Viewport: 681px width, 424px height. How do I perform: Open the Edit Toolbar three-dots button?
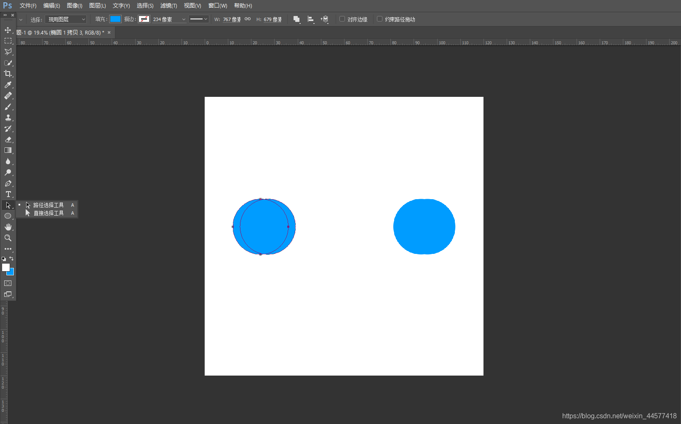[x=8, y=249]
